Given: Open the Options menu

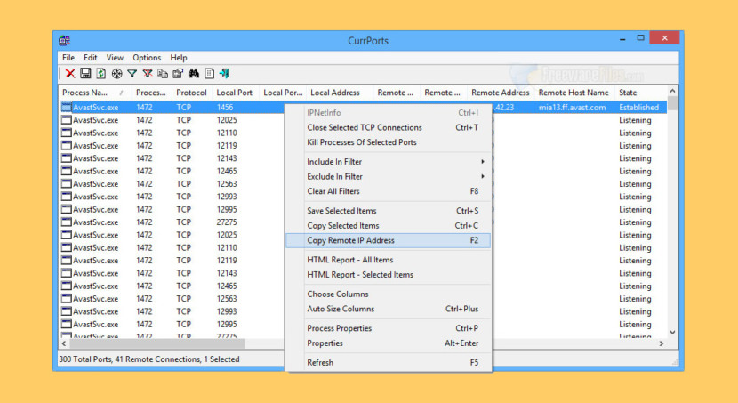Looking at the screenshot, I should coord(147,58).
